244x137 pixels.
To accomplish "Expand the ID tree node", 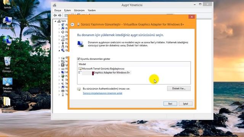I will [59, 58].
